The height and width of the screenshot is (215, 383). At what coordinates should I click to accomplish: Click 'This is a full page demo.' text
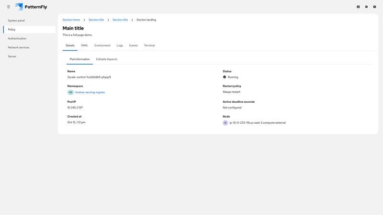point(78,35)
